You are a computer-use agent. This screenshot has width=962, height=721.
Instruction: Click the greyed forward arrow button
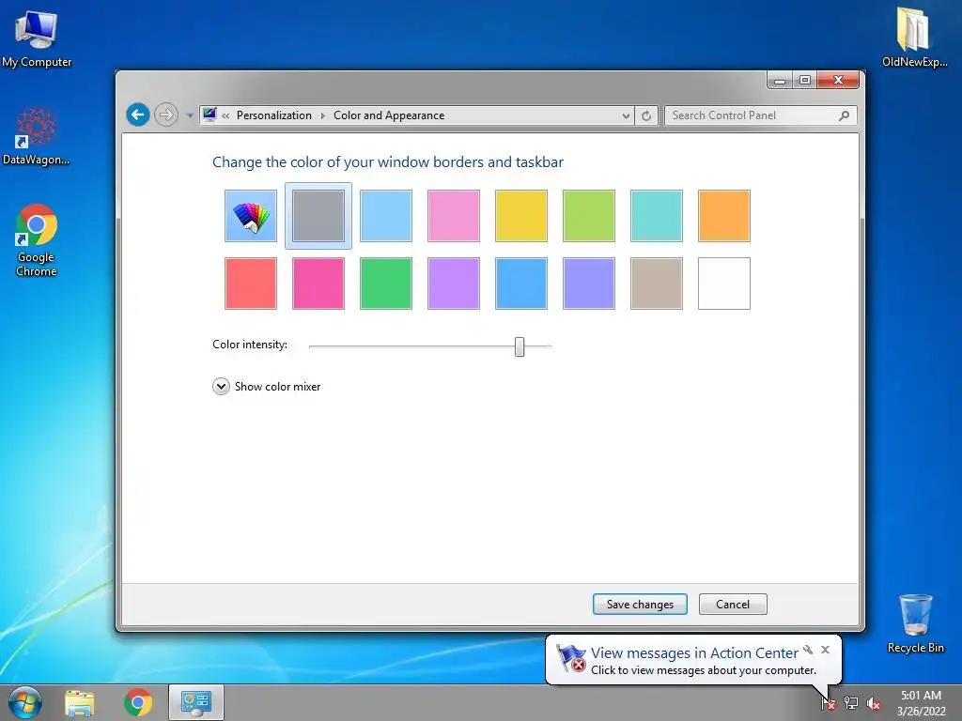coord(166,115)
